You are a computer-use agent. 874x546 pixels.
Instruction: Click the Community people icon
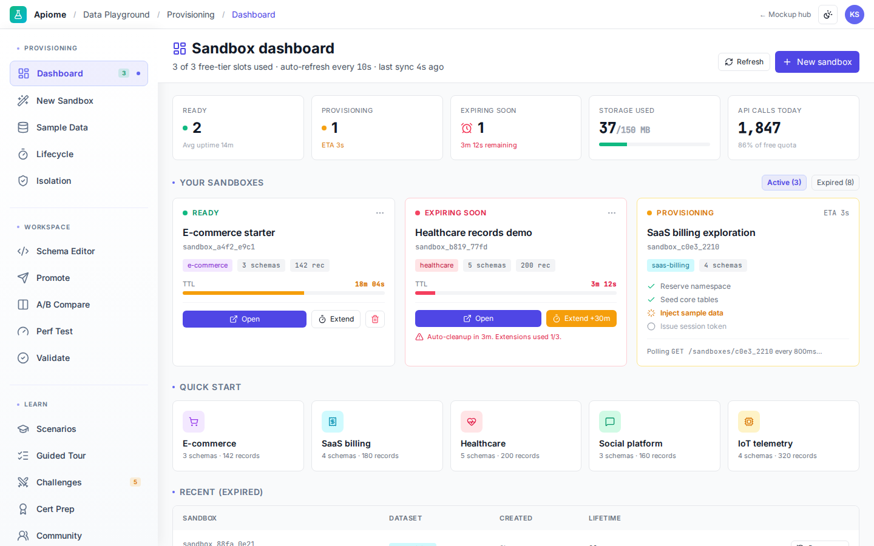pos(23,536)
